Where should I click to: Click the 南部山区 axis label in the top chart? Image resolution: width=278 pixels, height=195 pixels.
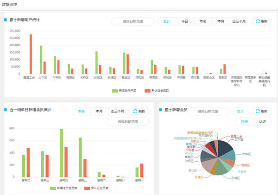coord(209,77)
